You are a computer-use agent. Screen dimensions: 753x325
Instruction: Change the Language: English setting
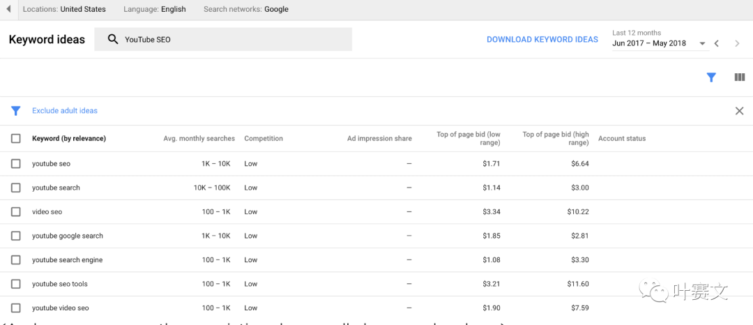coord(155,9)
